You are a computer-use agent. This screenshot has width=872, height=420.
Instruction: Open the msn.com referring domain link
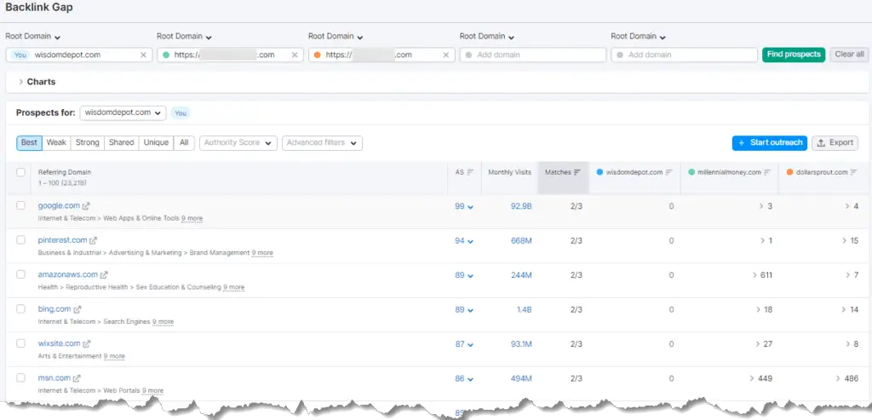[54, 378]
